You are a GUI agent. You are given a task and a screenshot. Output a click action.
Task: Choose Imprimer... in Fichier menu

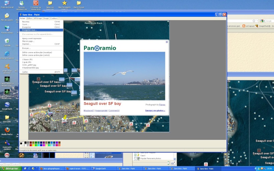[41, 44]
